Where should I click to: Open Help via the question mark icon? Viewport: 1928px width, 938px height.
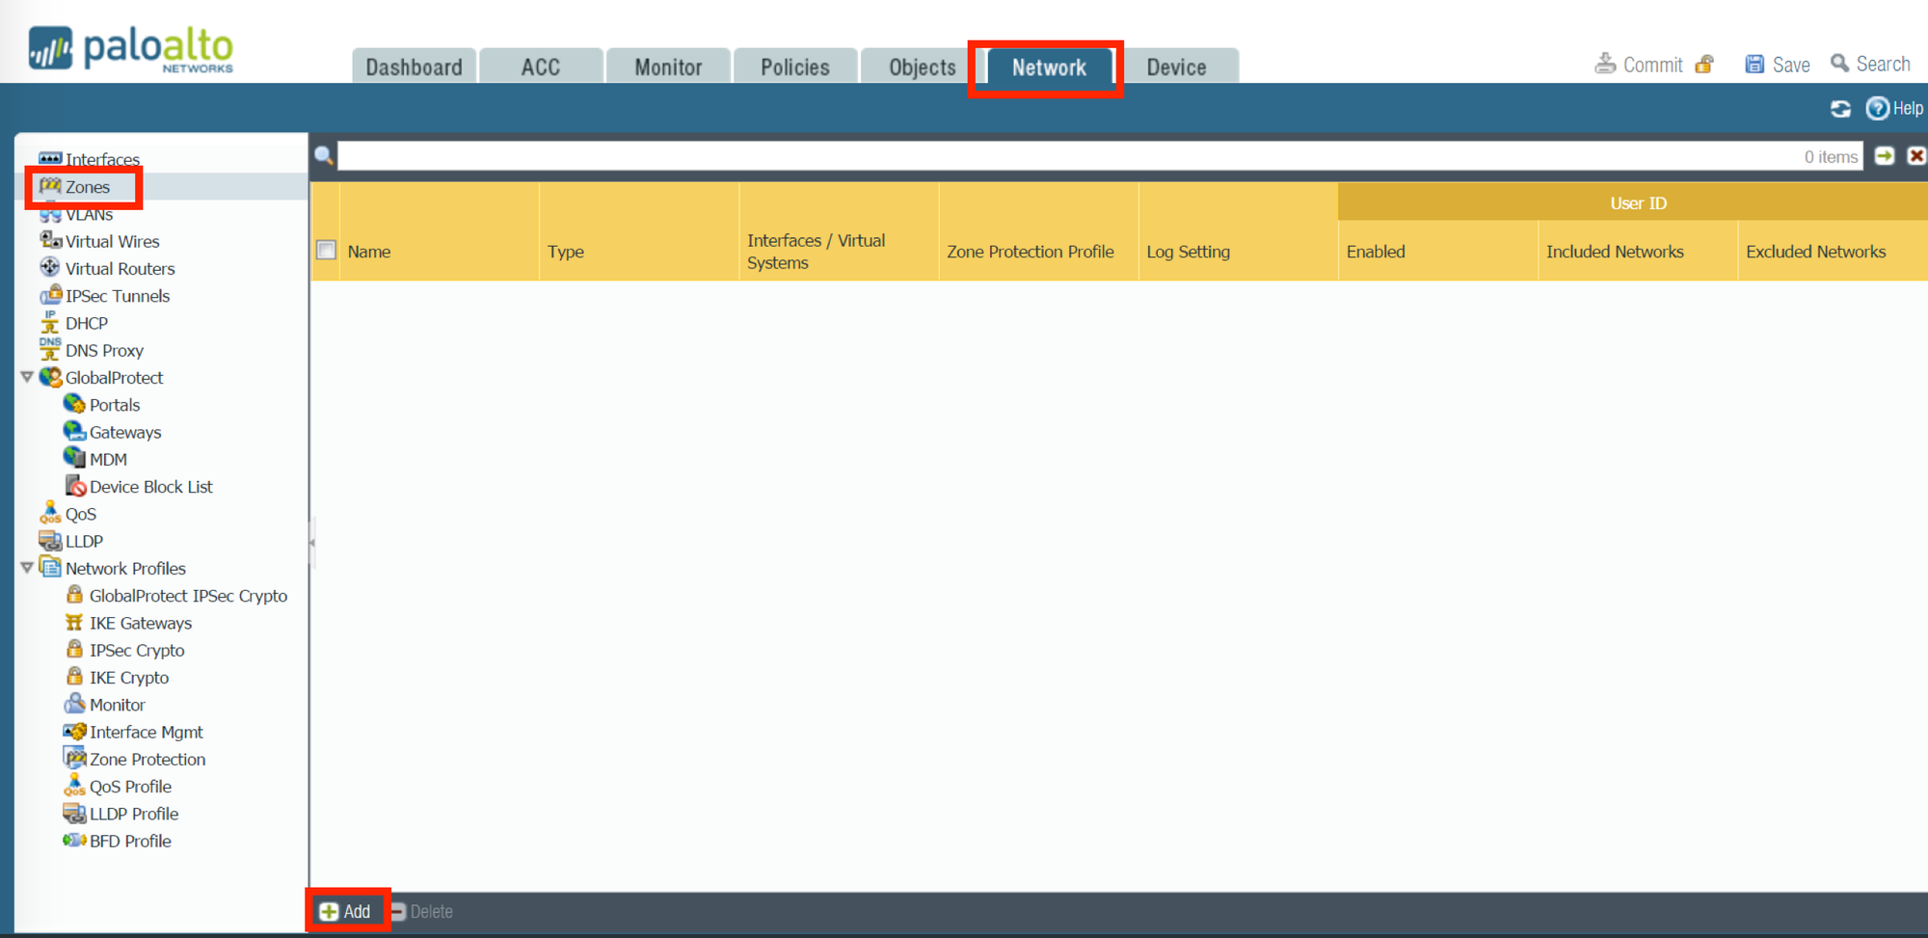point(1877,109)
